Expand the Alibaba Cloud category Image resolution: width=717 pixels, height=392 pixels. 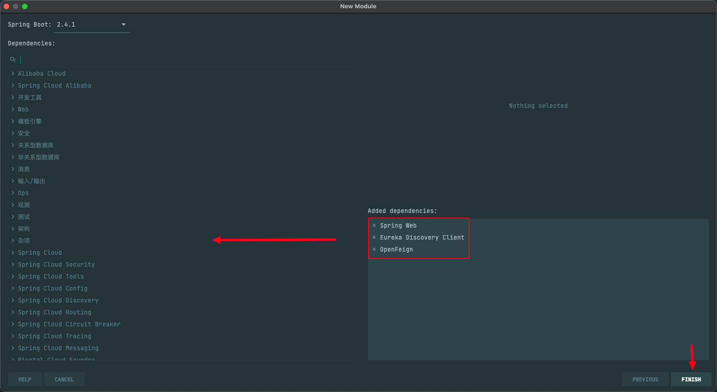pyautogui.click(x=13, y=73)
